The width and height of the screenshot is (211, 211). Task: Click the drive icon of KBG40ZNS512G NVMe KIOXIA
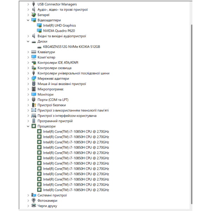[39, 47]
